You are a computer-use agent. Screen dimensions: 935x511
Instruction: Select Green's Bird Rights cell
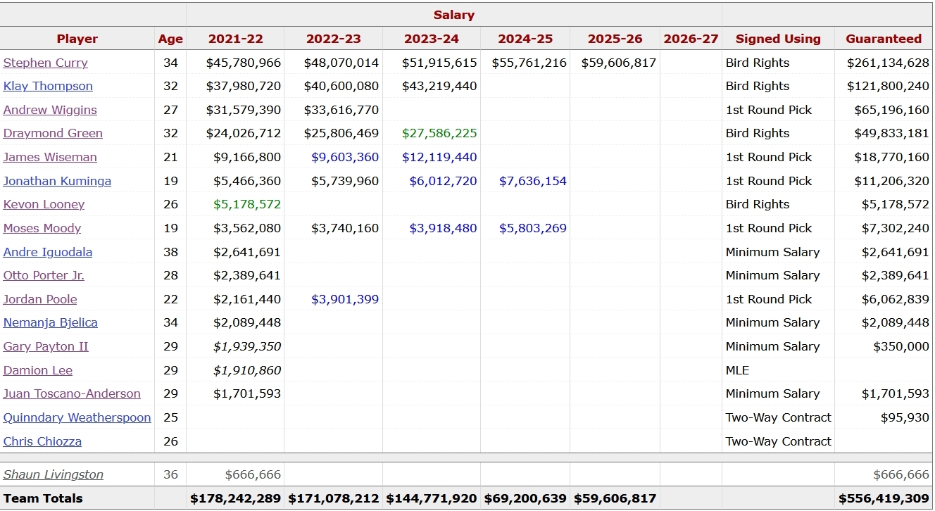(x=758, y=133)
